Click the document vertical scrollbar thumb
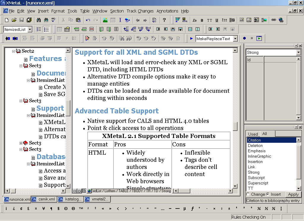 [x=235, y=126]
